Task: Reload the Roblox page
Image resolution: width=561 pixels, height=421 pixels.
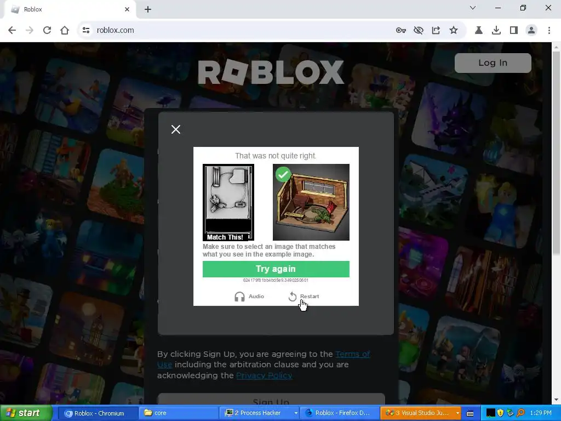Action: point(47,30)
